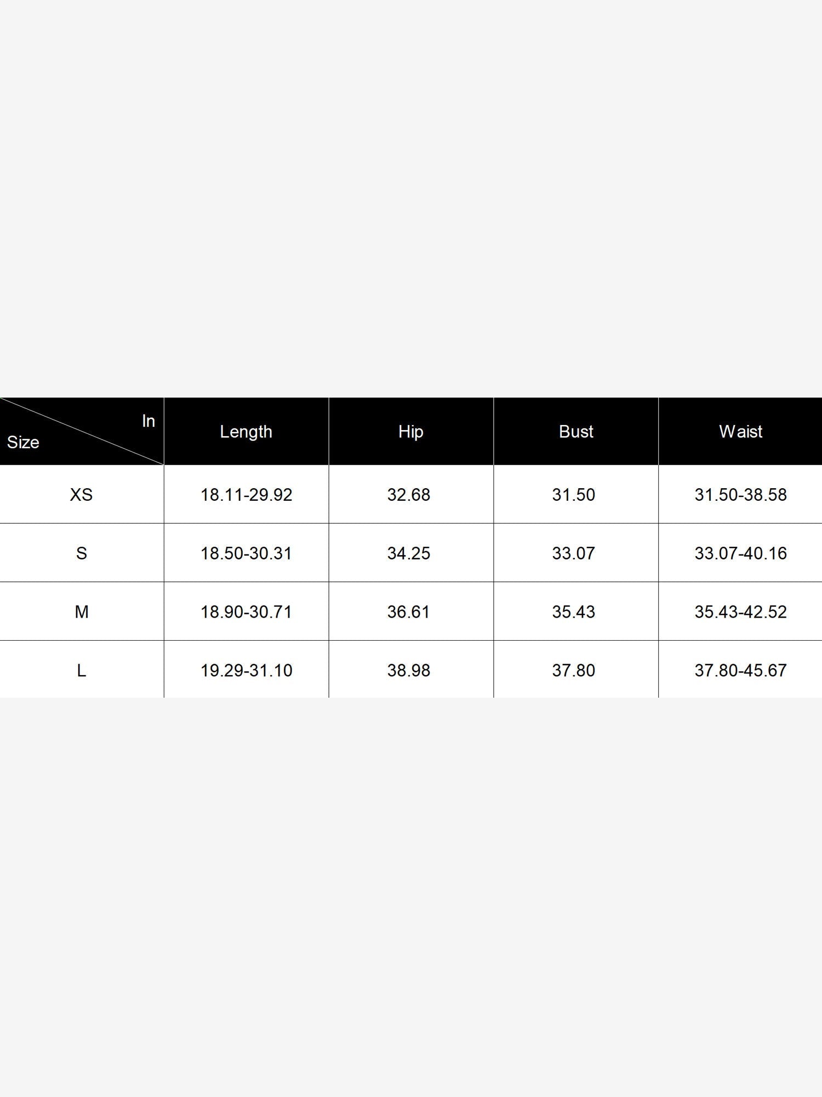Select the L length range 19.29-31.10

click(246, 670)
